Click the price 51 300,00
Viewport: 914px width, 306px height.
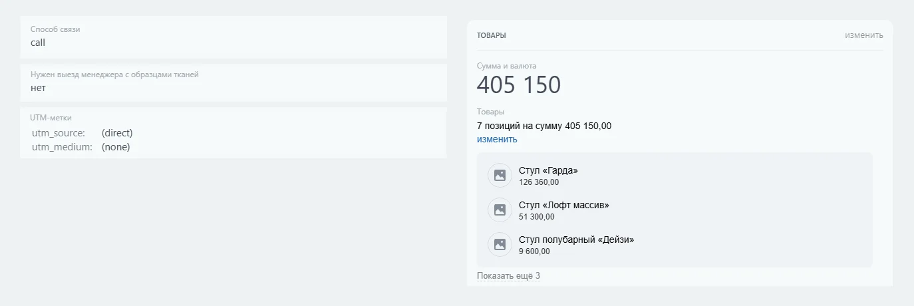pyautogui.click(x=536, y=217)
